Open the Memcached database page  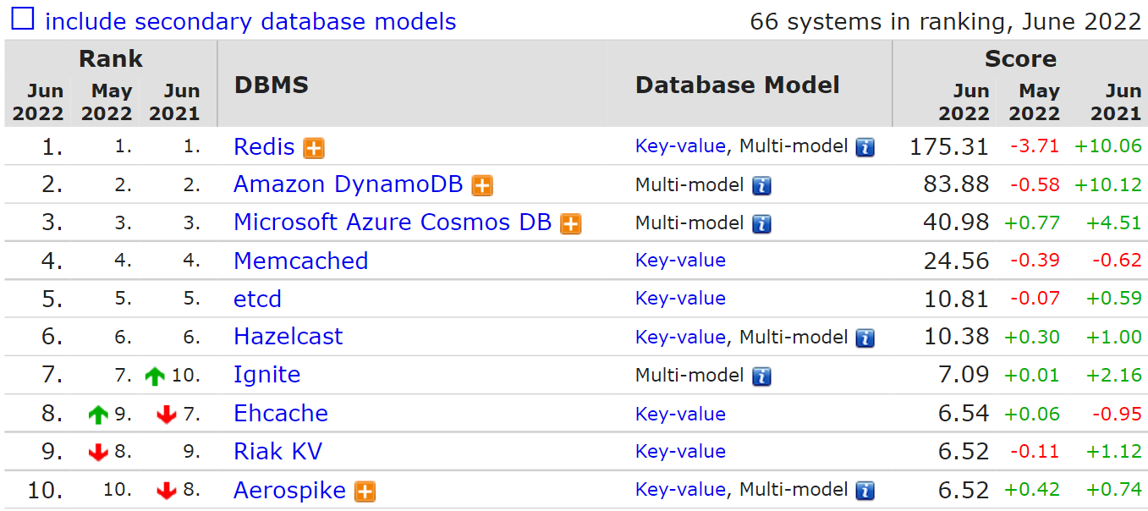300,261
